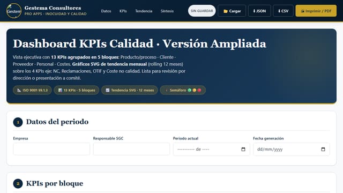Click the Tendencia SVG · 12 meses badge
The width and height of the screenshot is (343, 193).
130,90
